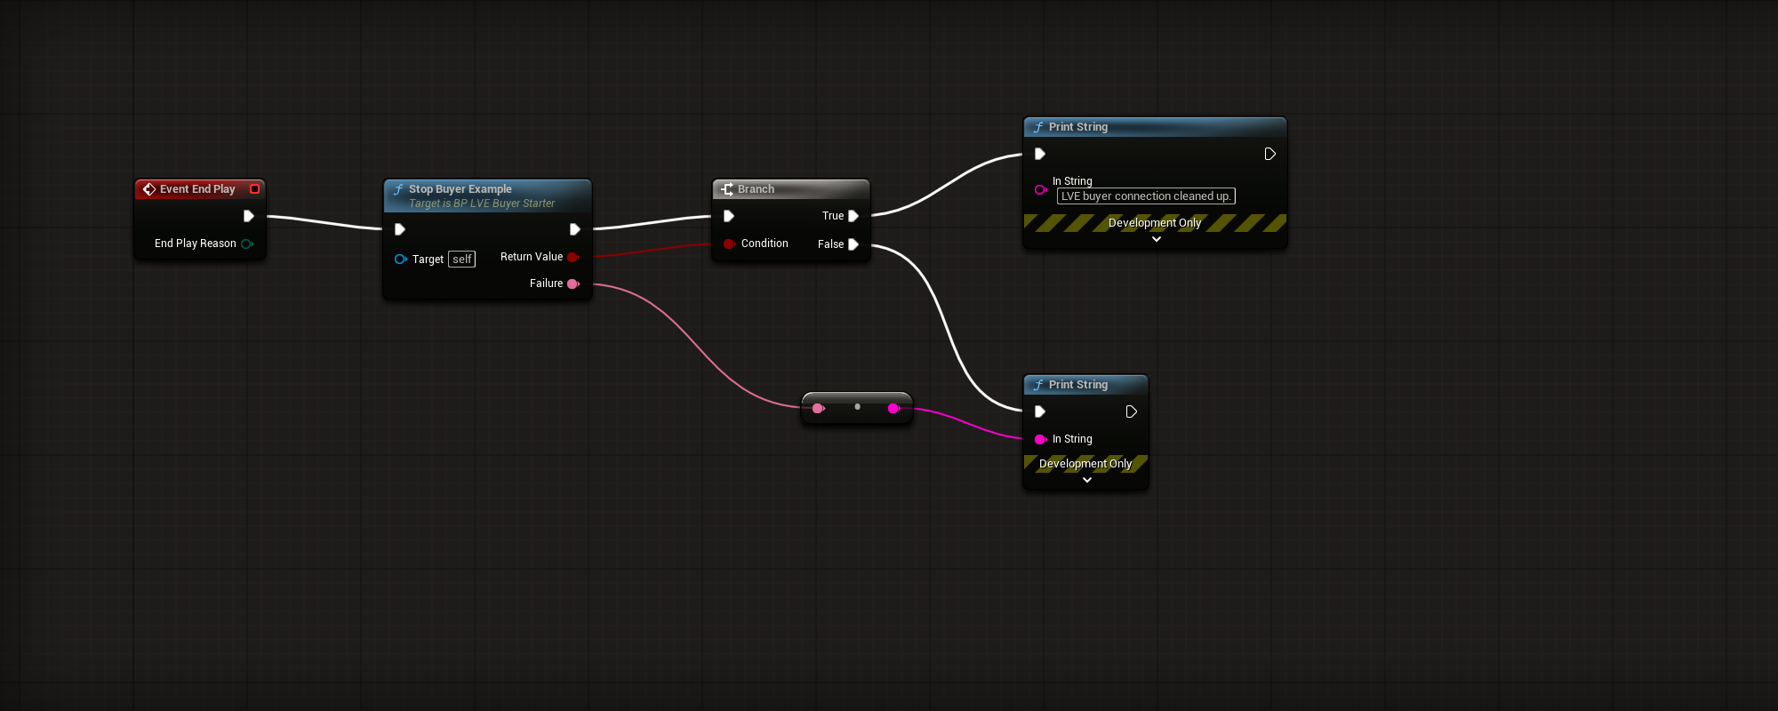
Task: Expand the advanced chevron on the Print String node with the cleaned up message
Action: pos(1157,239)
